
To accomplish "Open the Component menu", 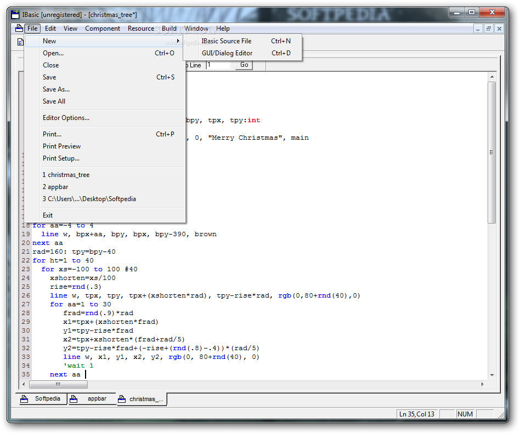I will 103,28.
